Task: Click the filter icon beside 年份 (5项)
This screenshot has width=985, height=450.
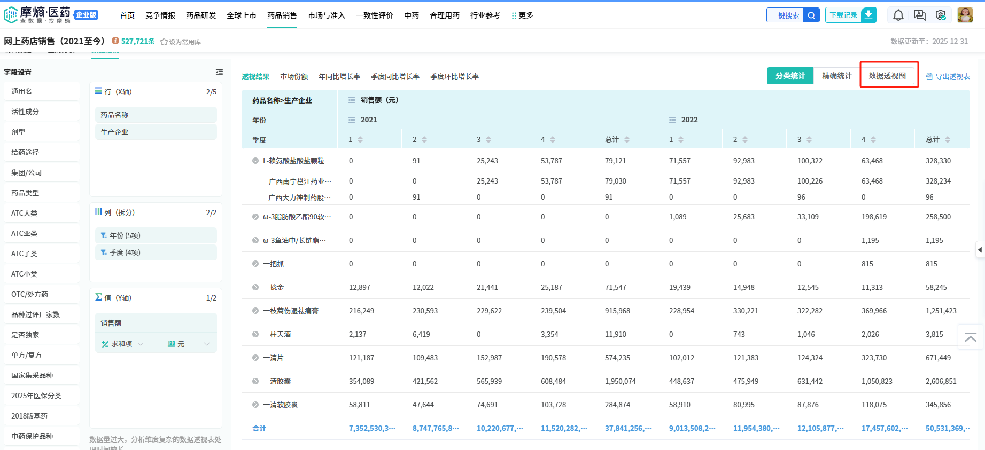Action: 104,235
